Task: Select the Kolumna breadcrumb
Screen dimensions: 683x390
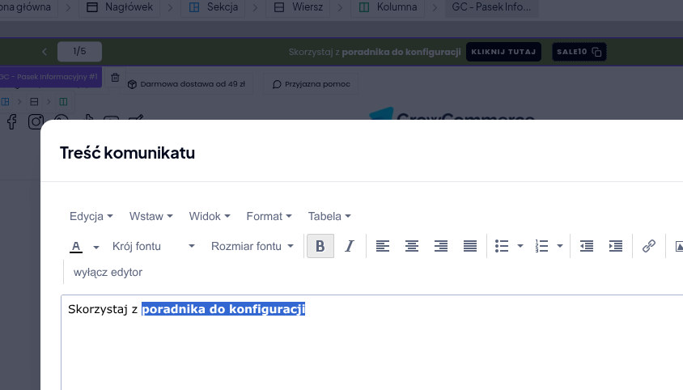Action: tap(388, 7)
